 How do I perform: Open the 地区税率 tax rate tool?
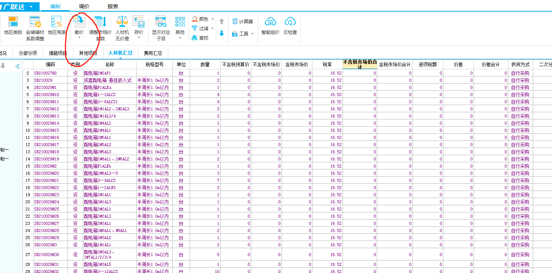(57, 25)
